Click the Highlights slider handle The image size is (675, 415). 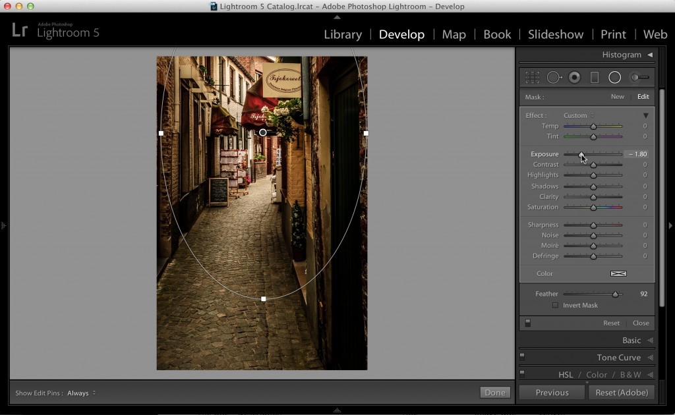pos(593,175)
